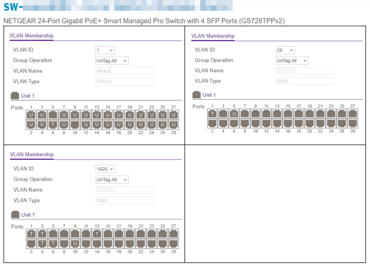The width and height of the screenshot is (370, 266).
Task: Open the VLAN ID dropdown showing 20
Action: click(285, 50)
